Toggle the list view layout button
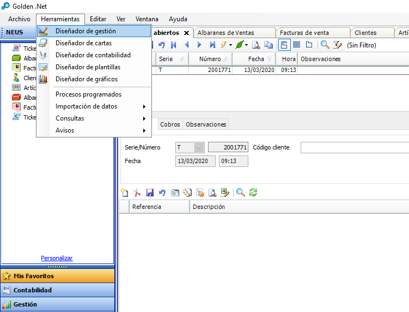 pyautogui.click(x=297, y=45)
